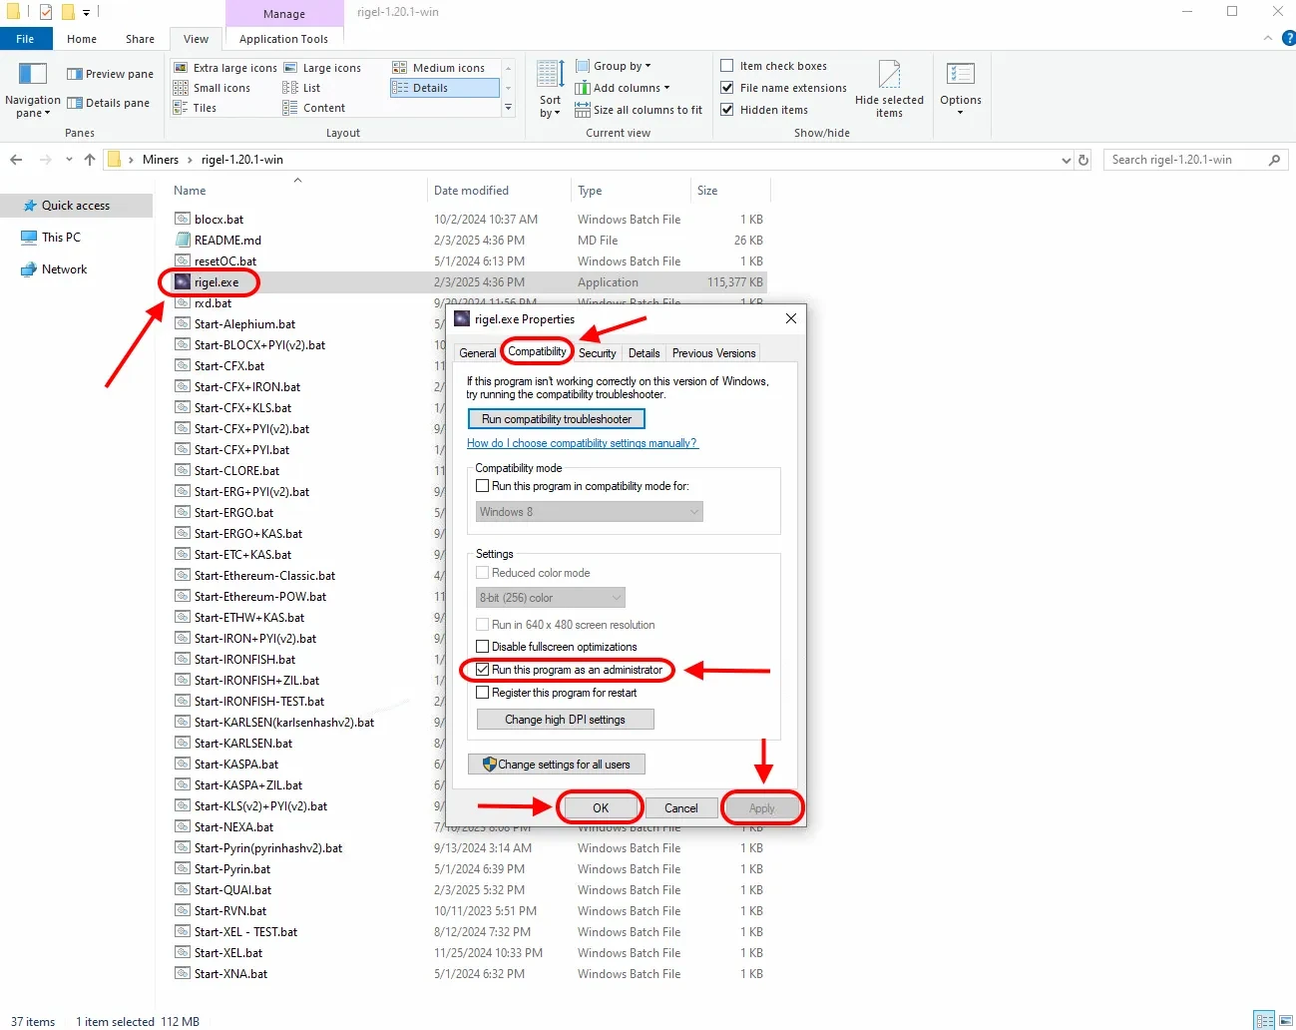Expand the Group by dropdown

[x=622, y=66]
